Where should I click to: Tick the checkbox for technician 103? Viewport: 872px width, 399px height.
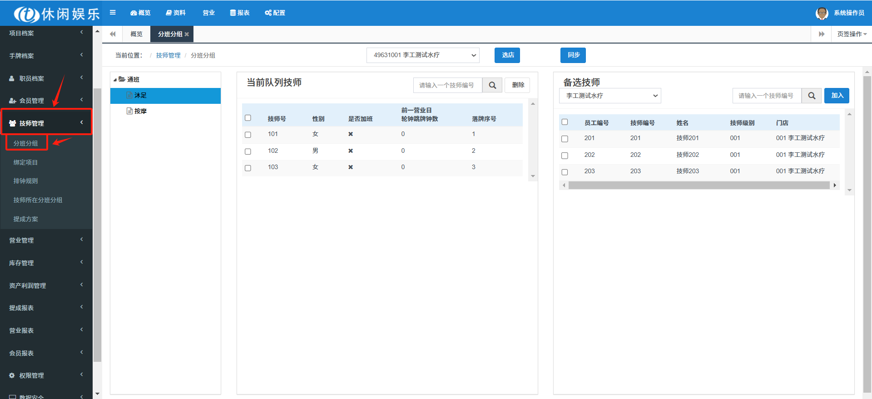click(248, 168)
